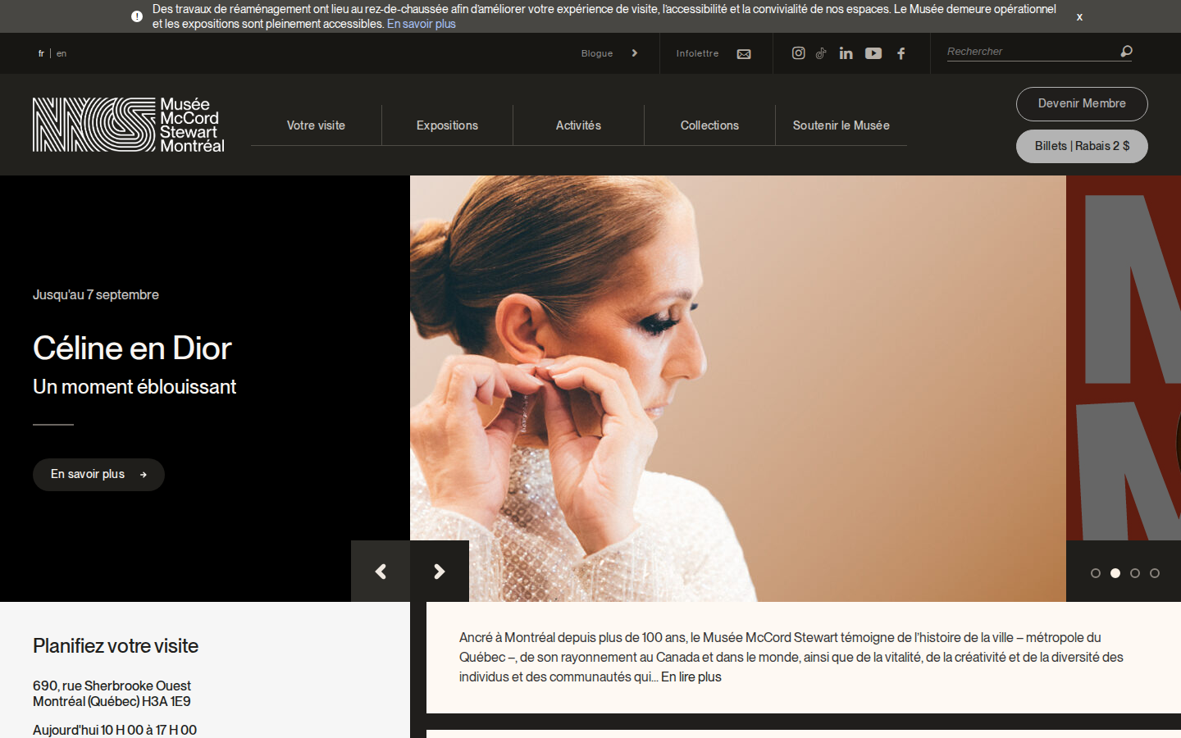1181x738 pixels.
Task: Go to the Musée McCord Stewart logo home
Action: pos(129,125)
